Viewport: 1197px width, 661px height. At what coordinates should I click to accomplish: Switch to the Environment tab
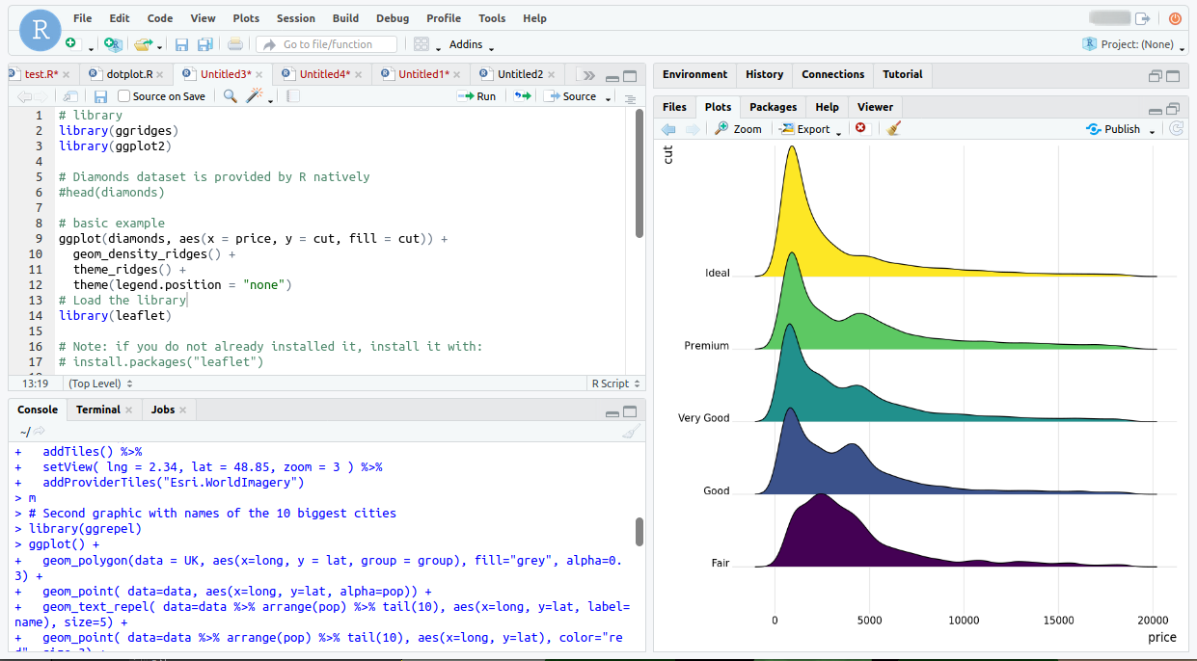(694, 74)
